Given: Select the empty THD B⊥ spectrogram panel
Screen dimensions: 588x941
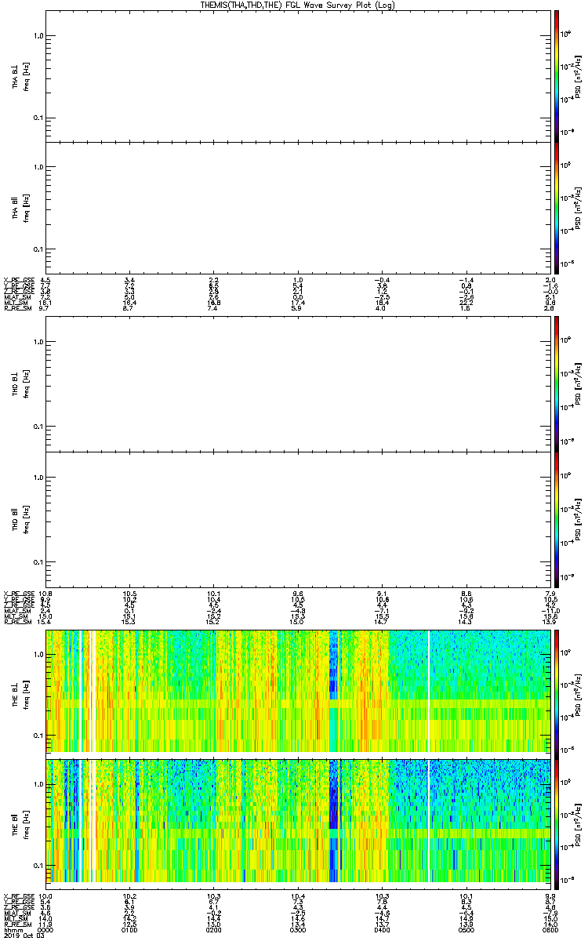Looking at the screenshot, I should (297, 383).
